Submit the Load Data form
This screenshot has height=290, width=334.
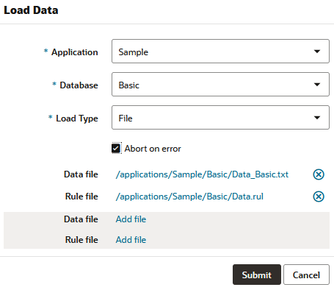pos(257,275)
